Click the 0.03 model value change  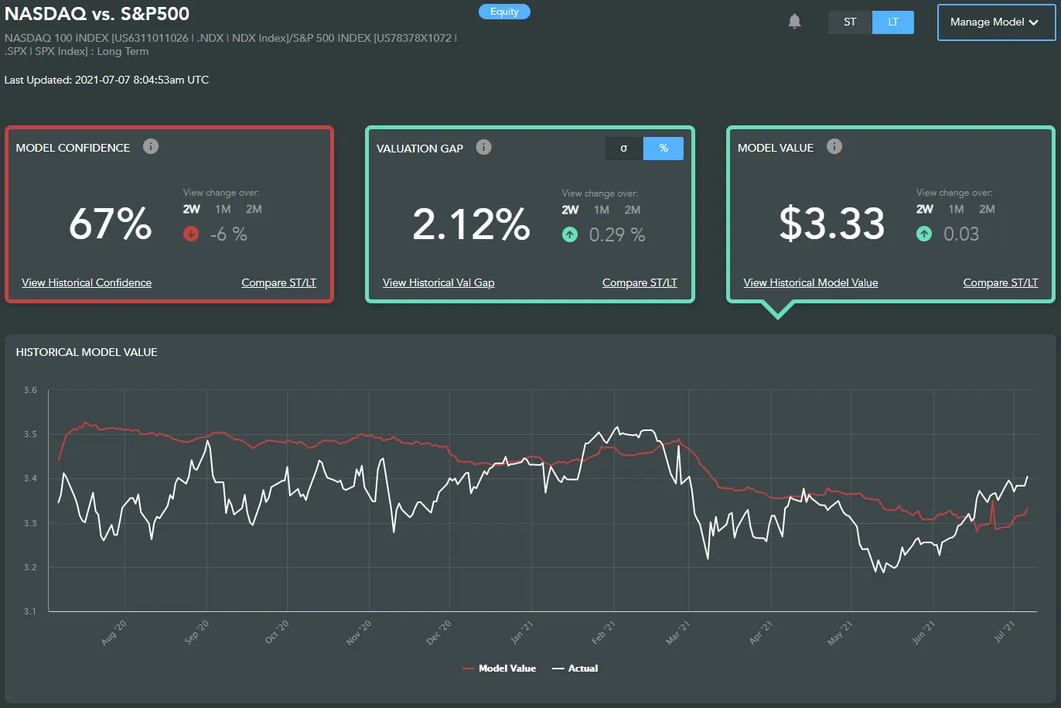tap(961, 234)
